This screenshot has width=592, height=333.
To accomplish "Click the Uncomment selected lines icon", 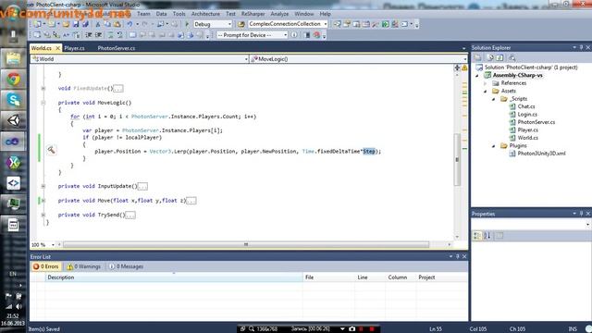I will 120,35.
